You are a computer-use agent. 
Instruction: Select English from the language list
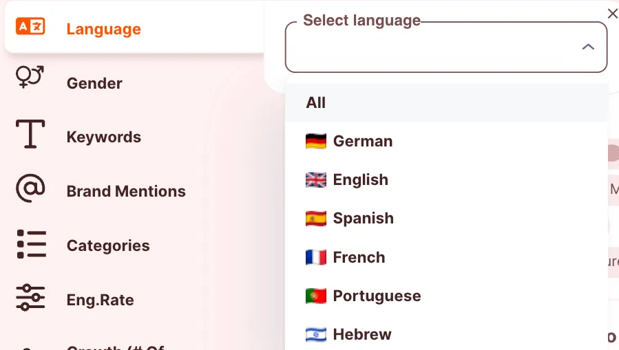[360, 180]
